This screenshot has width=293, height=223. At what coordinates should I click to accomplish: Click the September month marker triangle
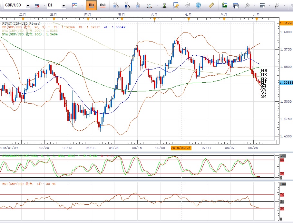[x=257, y=19]
